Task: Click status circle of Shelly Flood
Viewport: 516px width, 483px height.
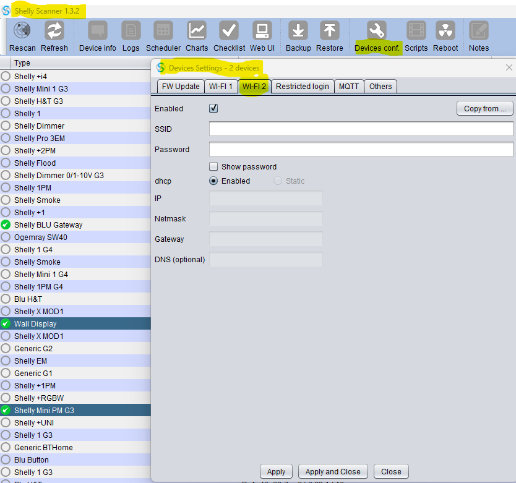Action: click(6, 163)
